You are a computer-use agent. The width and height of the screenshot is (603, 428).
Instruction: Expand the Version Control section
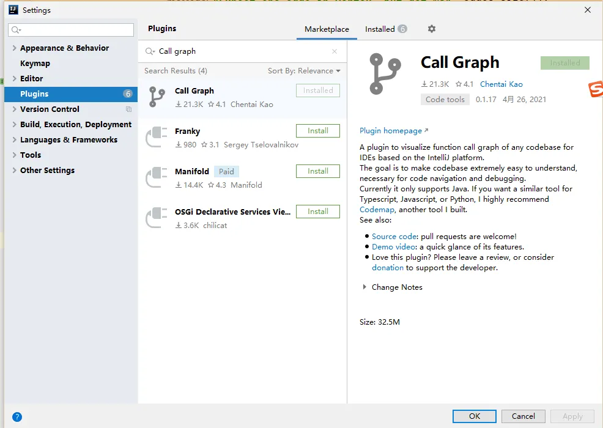14,109
